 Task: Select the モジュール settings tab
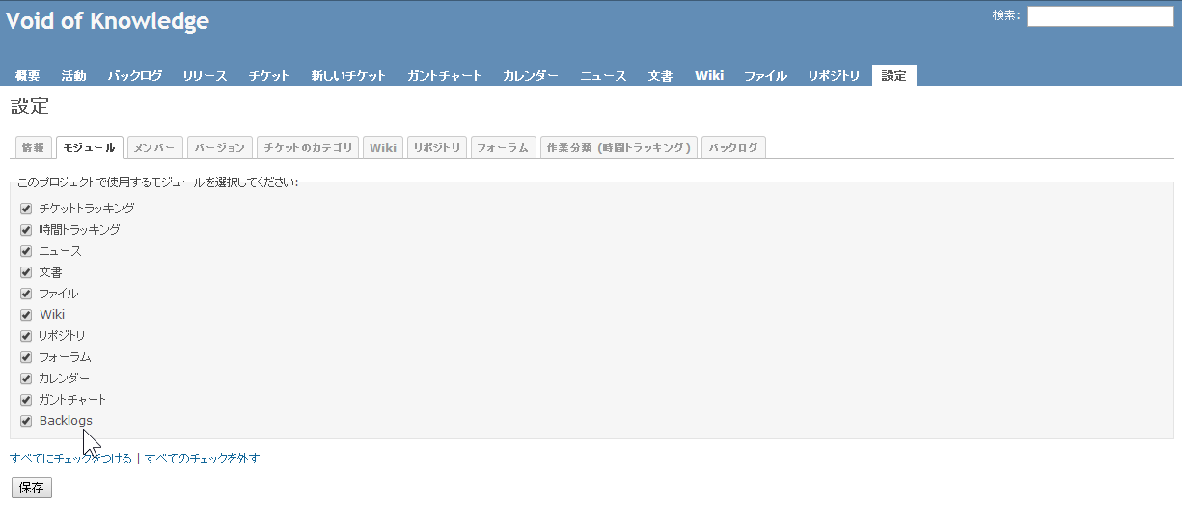(90, 148)
